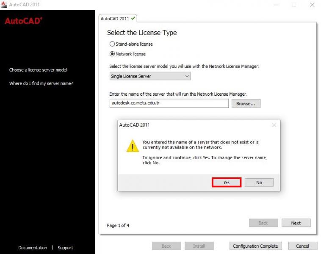321x254 pixels.
Task: Open Choose a license server model help
Action: point(38,70)
